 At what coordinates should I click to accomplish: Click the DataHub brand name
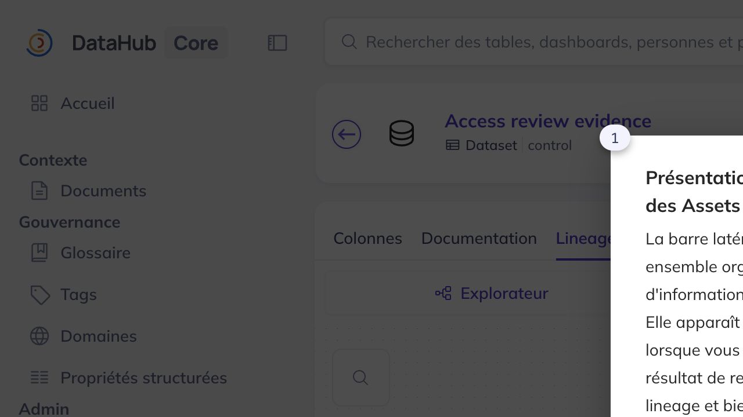click(x=114, y=43)
